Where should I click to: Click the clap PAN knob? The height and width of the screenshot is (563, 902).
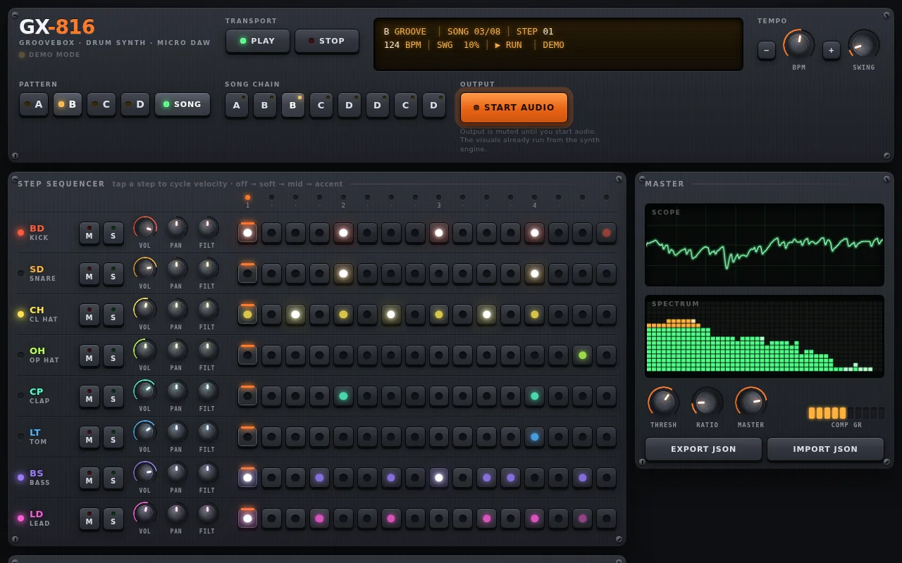click(176, 390)
